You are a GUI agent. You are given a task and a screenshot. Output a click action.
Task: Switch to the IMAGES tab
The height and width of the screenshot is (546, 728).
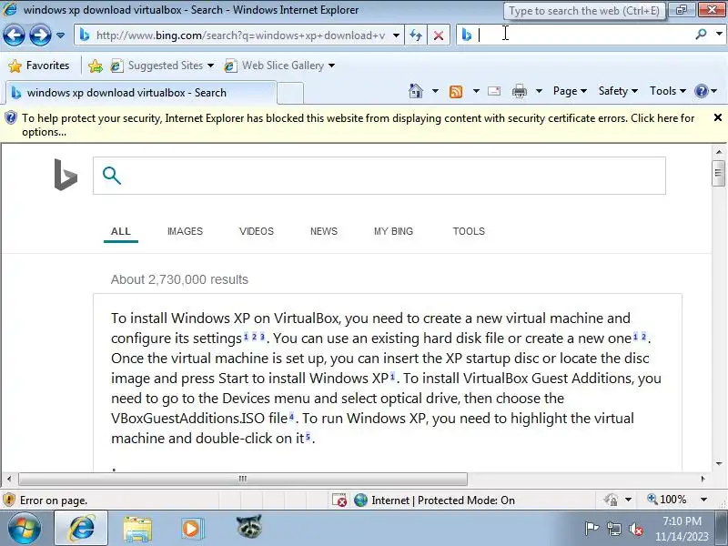tap(185, 231)
